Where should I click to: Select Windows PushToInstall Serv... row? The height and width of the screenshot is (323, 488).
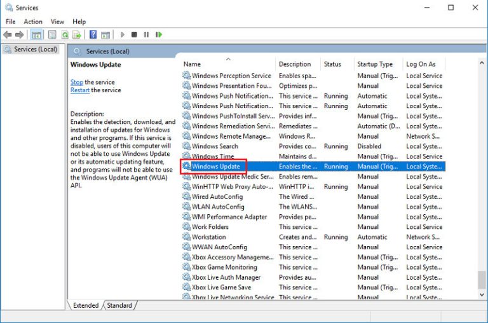313,116
